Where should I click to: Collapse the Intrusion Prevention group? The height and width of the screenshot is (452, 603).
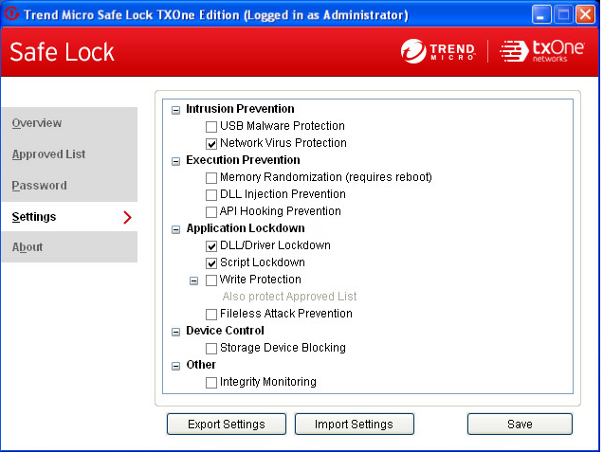175,110
